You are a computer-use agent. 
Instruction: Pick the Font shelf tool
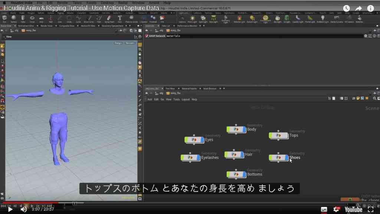point(120,19)
